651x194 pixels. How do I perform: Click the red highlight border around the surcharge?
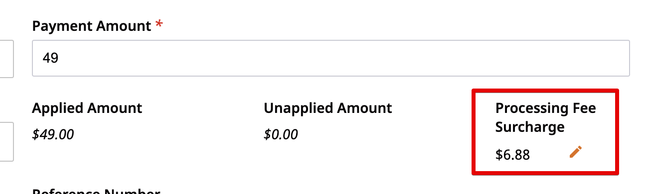(x=545, y=91)
